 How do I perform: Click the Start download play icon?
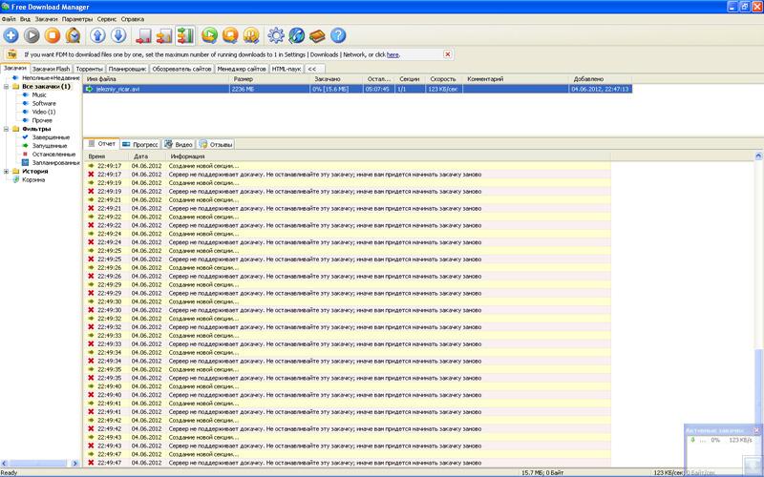tap(32, 35)
